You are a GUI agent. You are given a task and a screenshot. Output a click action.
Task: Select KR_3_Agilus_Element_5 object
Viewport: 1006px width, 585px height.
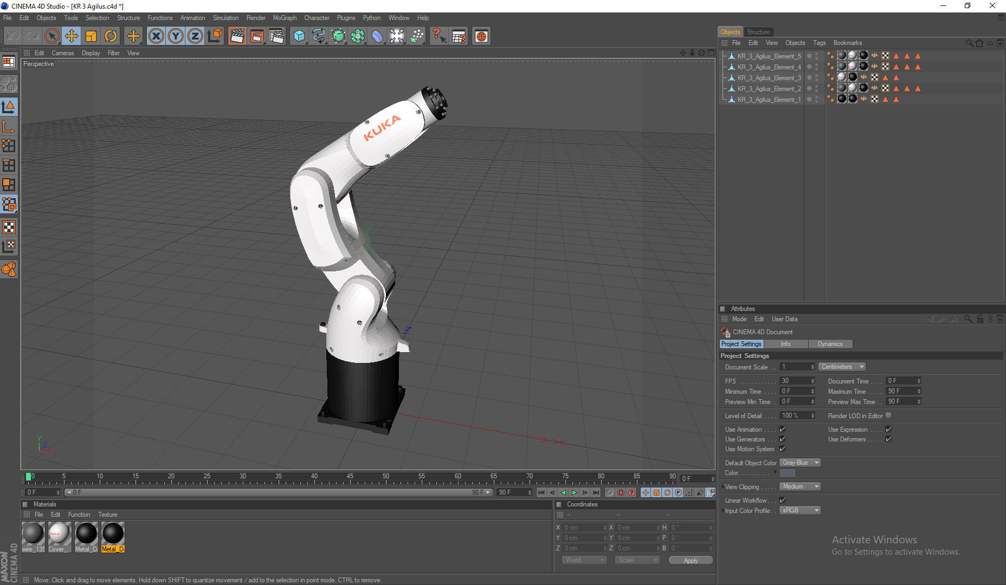(769, 56)
